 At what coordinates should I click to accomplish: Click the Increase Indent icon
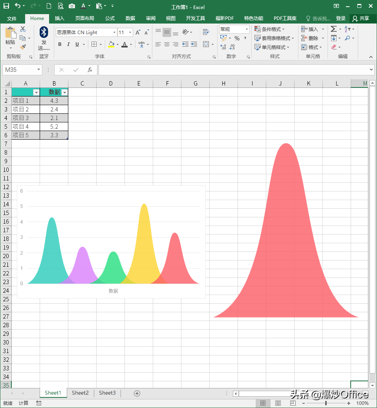click(194, 44)
